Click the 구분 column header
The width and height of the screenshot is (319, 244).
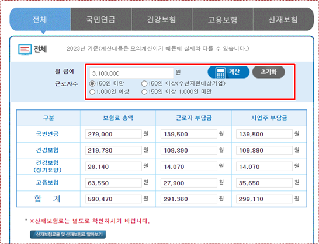coord(48,118)
